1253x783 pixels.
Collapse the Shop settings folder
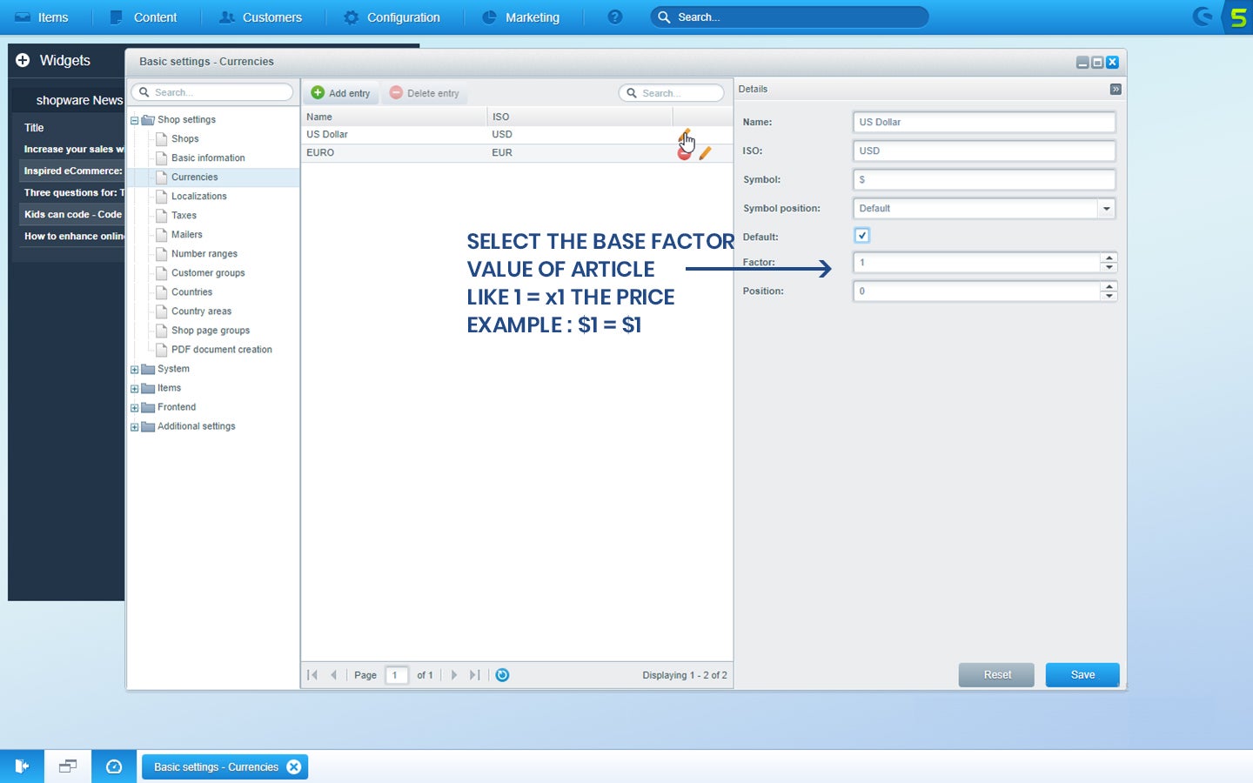135,120
